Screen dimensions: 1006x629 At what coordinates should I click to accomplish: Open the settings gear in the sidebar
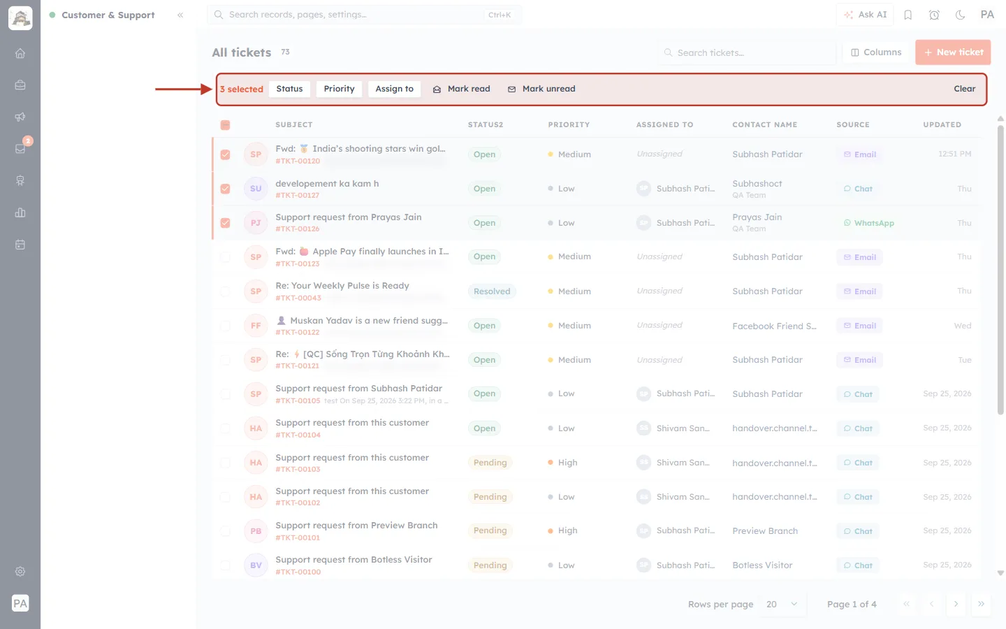20,572
